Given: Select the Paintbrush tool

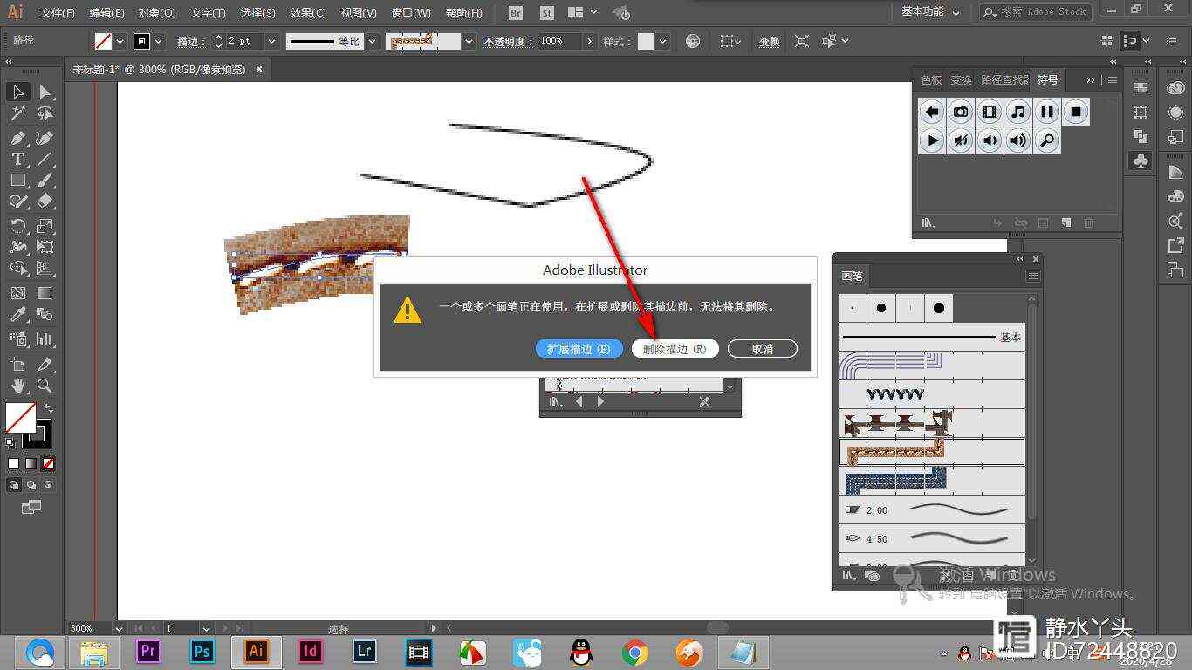Looking at the screenshot, I should point(45,180).
